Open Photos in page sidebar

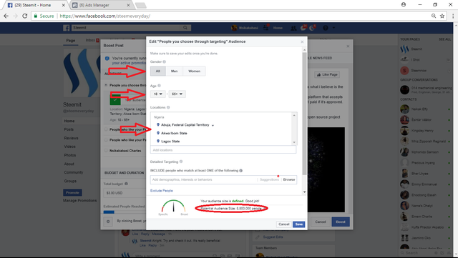click(70, 155)
